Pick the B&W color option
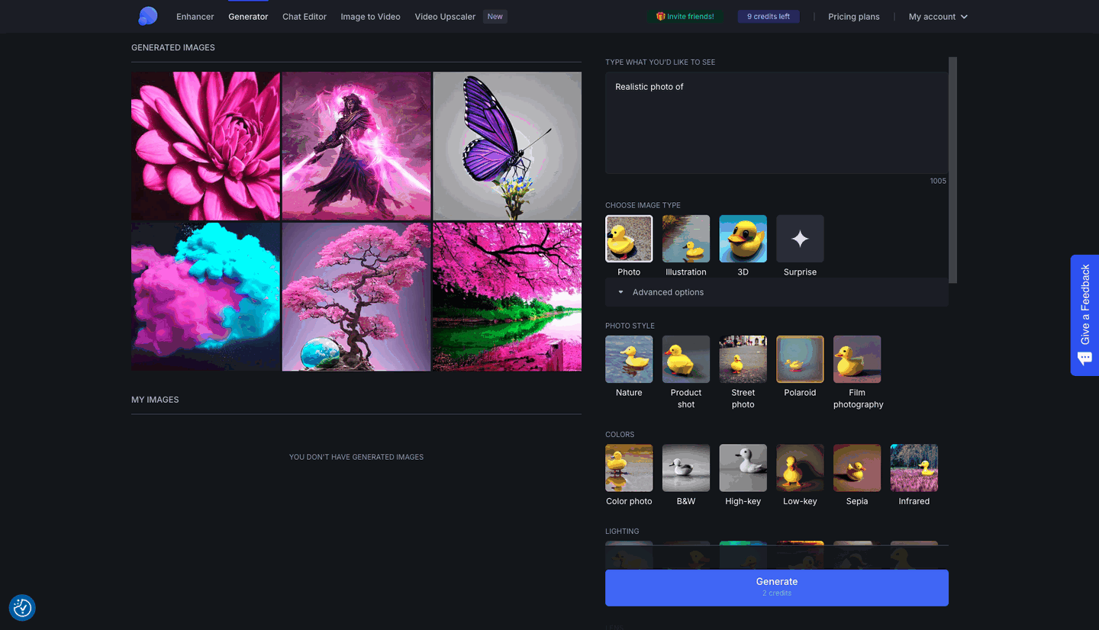 coord(686,468)
